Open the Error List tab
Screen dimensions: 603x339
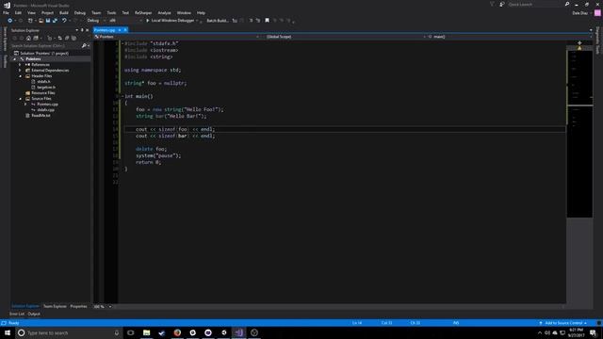point(17,314)
